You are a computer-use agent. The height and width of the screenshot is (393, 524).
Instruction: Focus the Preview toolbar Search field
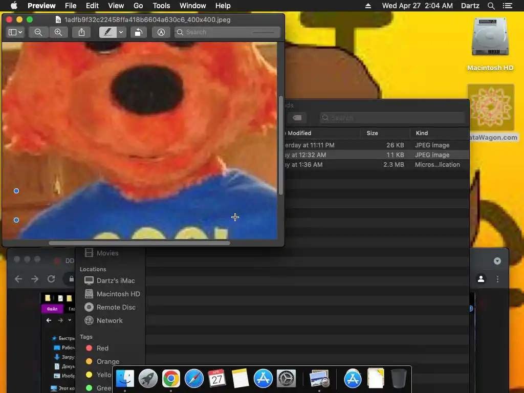point(227,32)
